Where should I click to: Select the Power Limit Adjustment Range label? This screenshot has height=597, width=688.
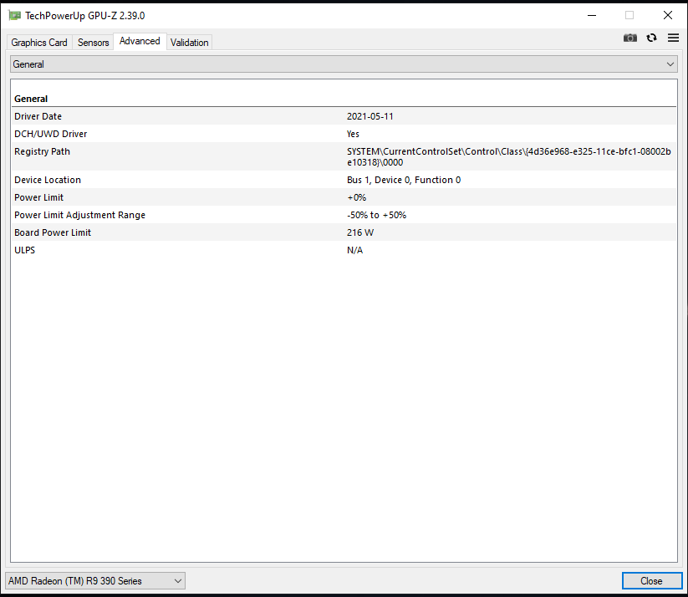[80, 215]
